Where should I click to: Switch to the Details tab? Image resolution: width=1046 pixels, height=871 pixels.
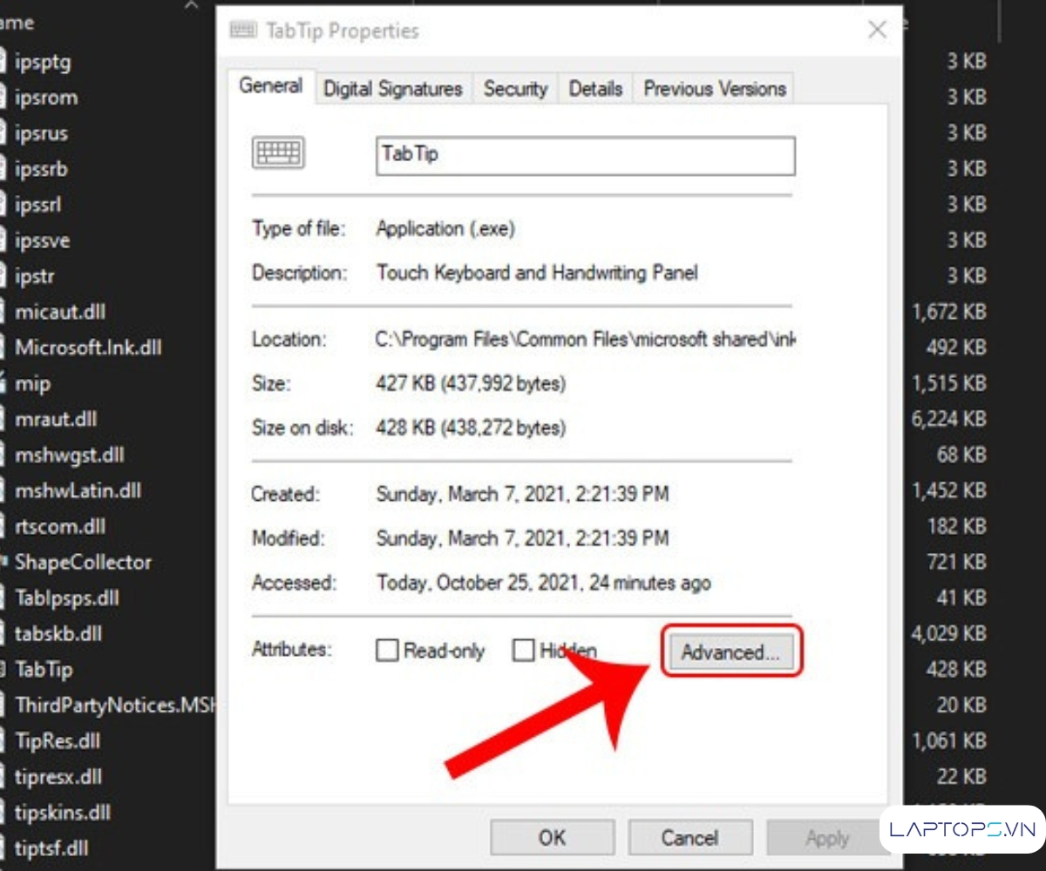(x=595, y=89)
